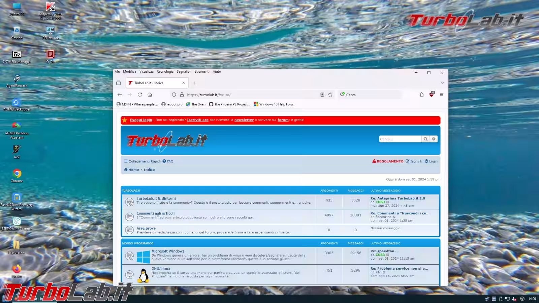This screenshot has width=539, height=303.
Task: Open the tracking protection shield
Action: [x=174, y=95]
